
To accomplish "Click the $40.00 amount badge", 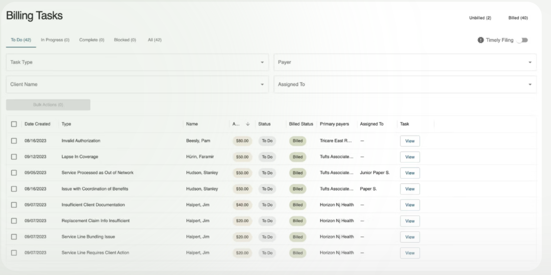I will point(242,205).
